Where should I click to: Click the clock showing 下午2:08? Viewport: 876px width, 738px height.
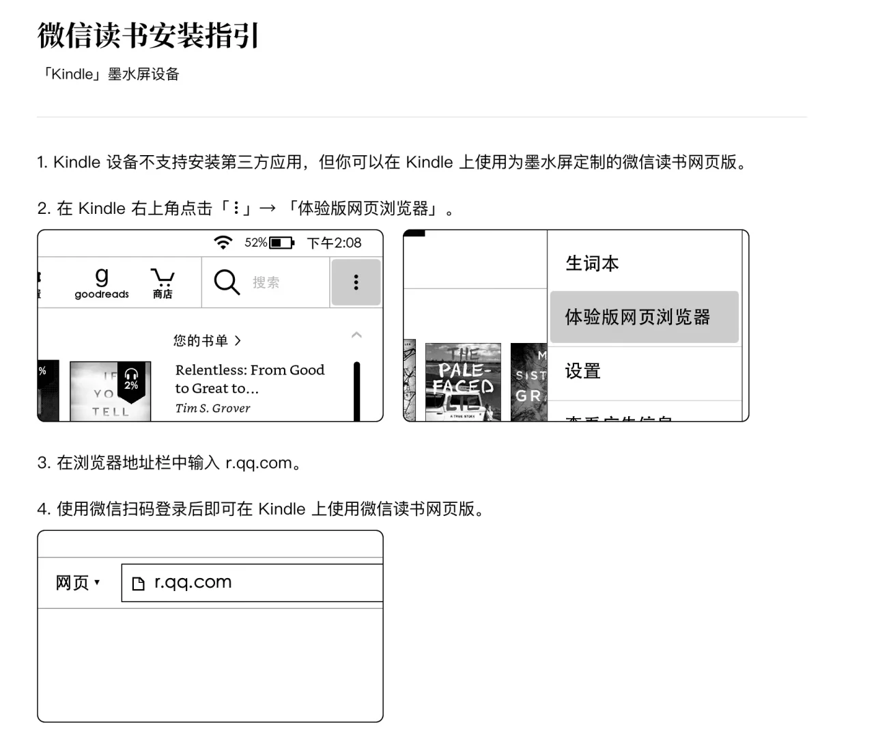[x=334, y=243]
